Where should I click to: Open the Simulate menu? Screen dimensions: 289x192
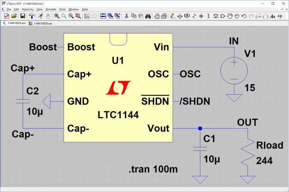(x=51, y=9)
